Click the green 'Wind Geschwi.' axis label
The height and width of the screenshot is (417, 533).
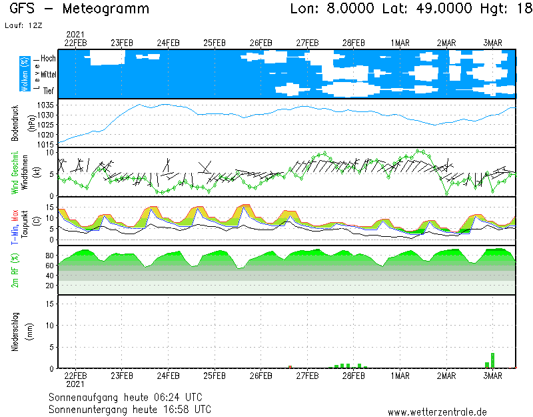point(15,172)
